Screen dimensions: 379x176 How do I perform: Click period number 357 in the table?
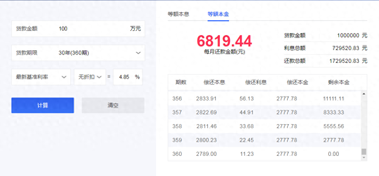pos(177,112)
